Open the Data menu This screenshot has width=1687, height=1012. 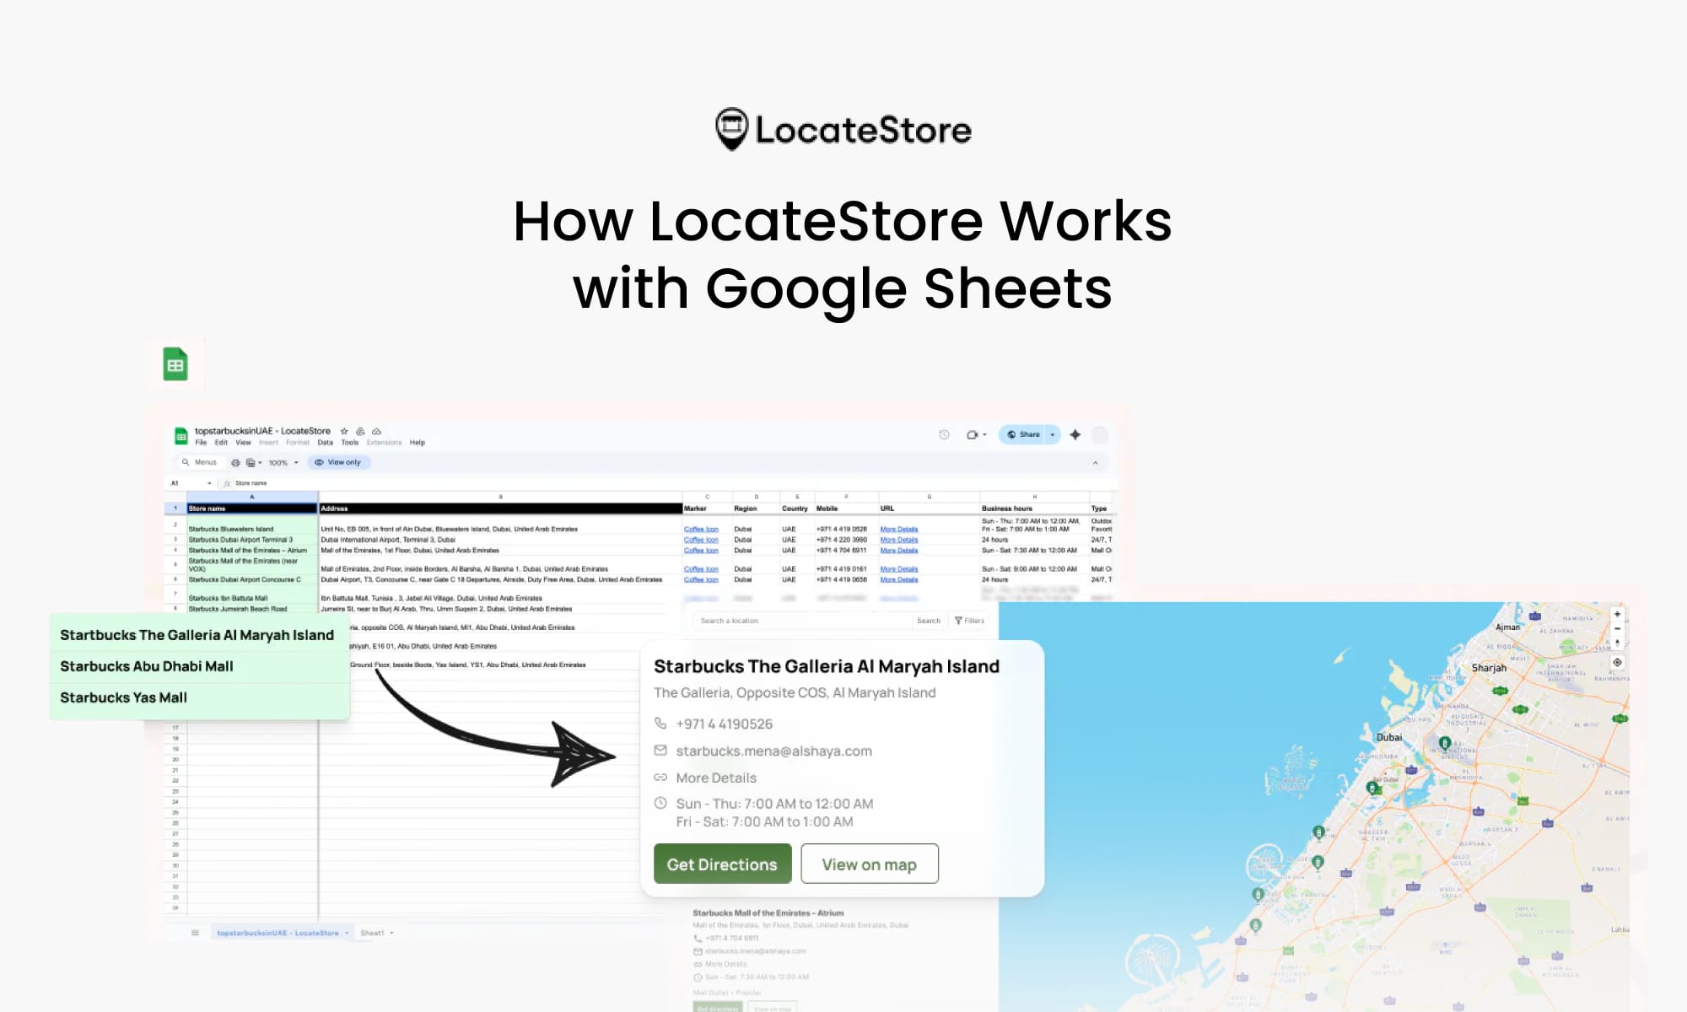coord(325,443)
